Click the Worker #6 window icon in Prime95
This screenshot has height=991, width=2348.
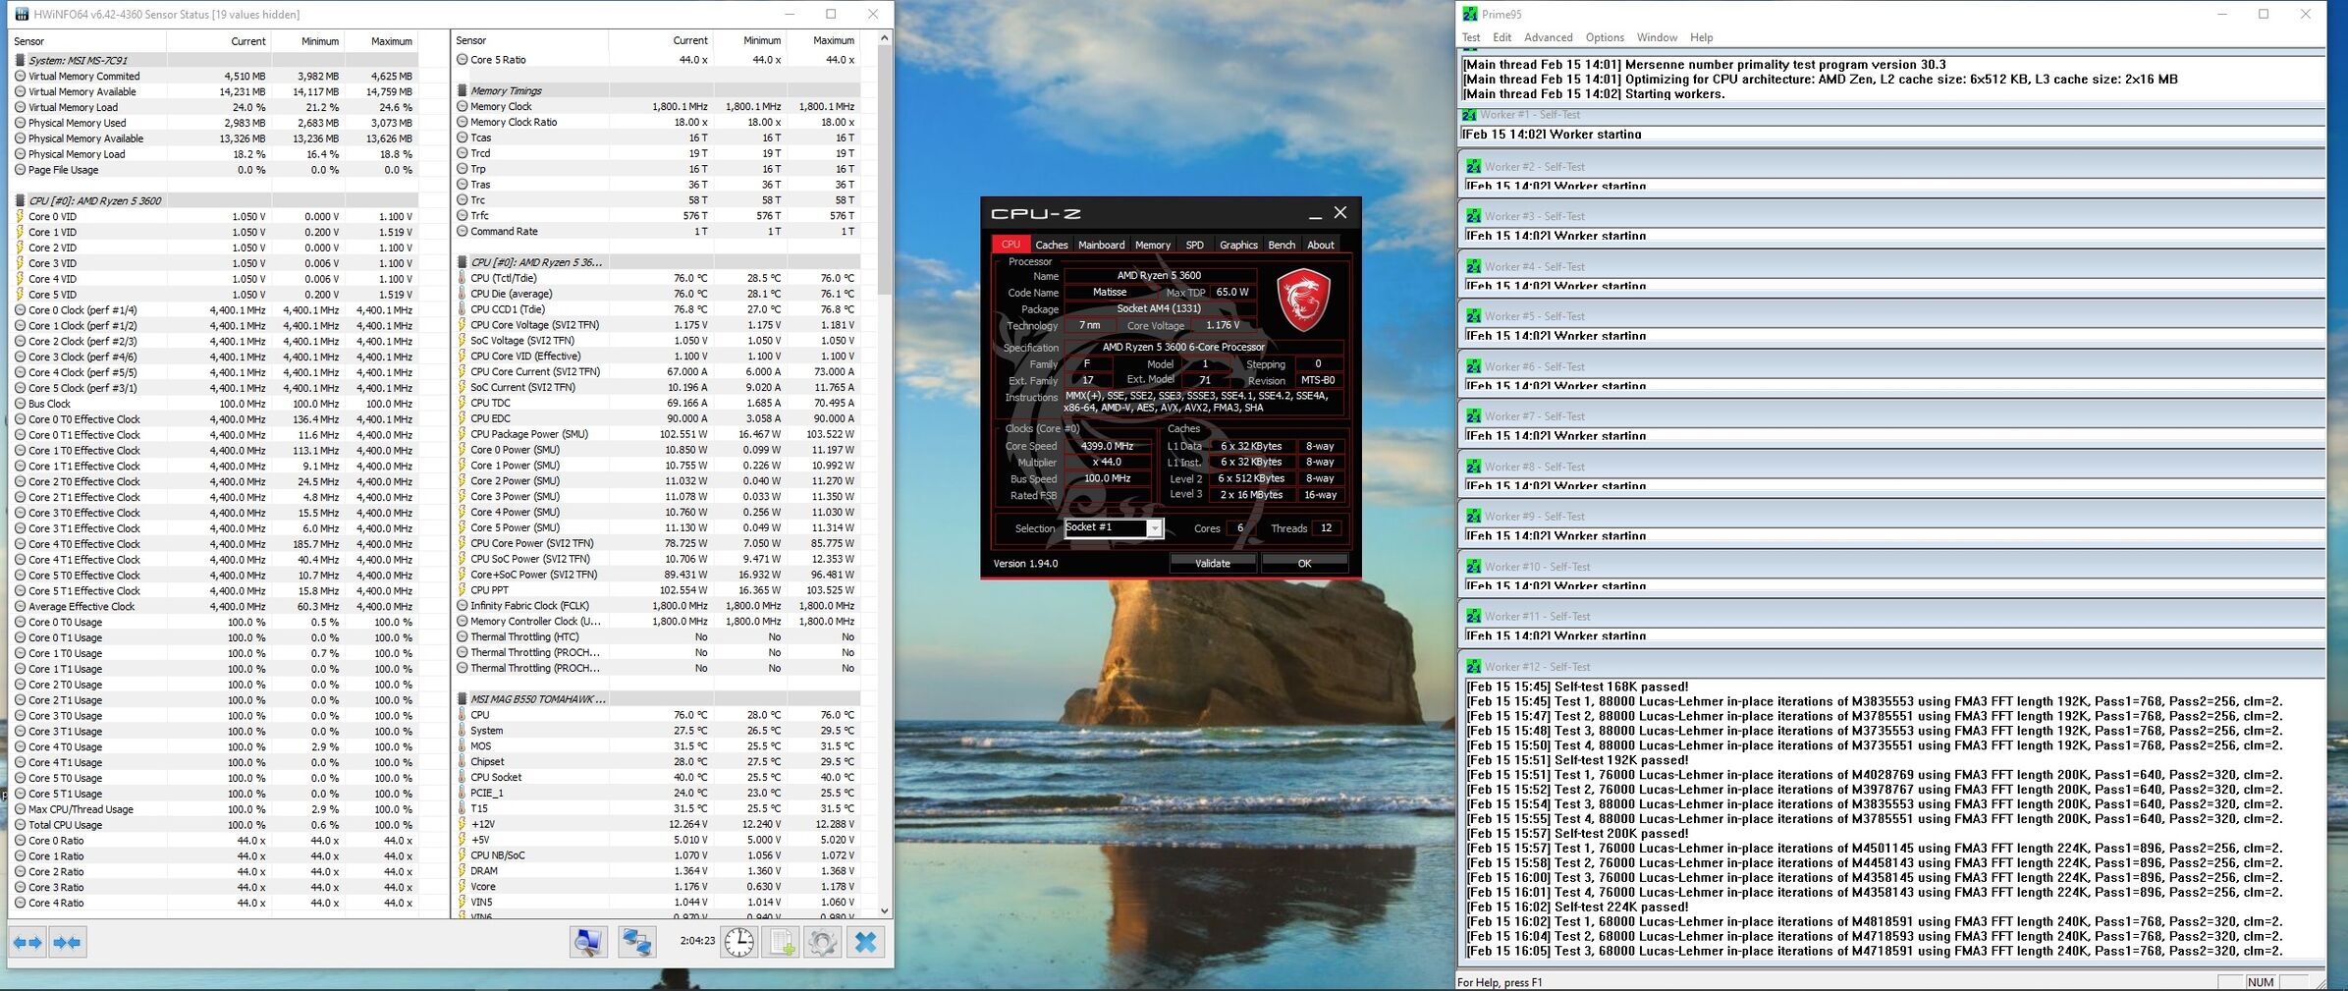[x=1473, y=366]
